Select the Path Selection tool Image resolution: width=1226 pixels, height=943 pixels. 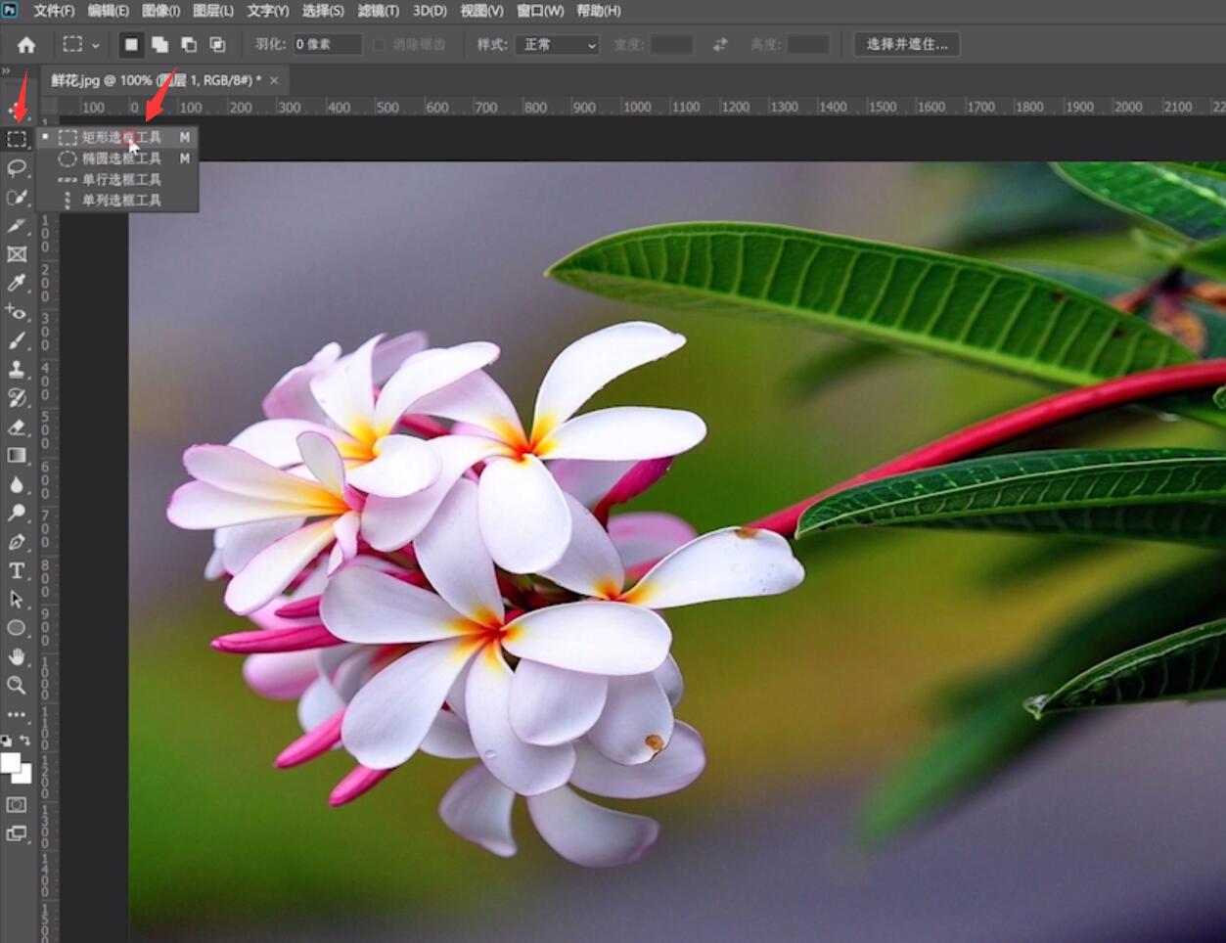[x=17, y=599]
